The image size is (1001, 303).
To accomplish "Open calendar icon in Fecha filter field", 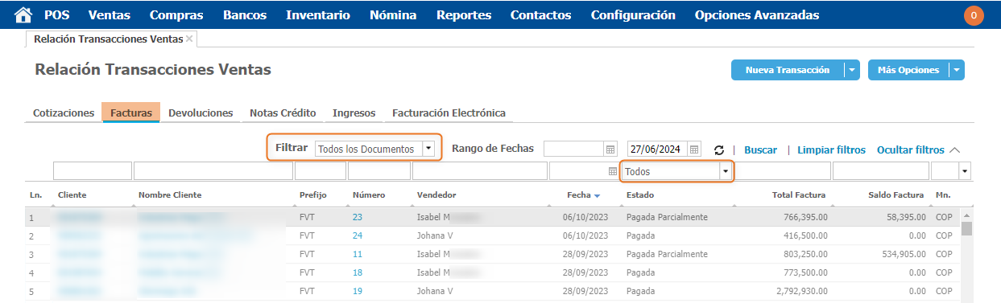I will [612, 171].
